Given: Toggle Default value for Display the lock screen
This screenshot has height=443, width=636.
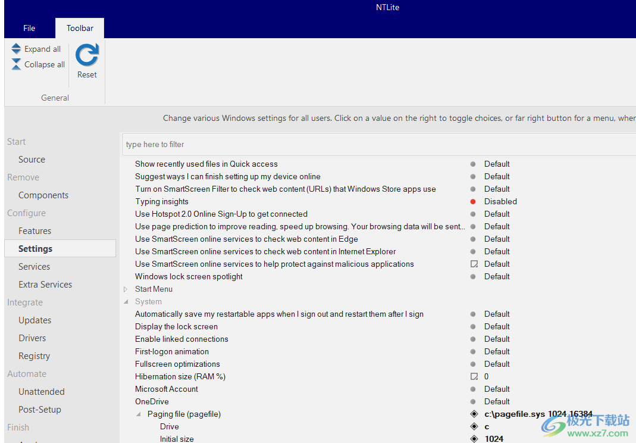Looking at the screenshot, I should 497,326.
